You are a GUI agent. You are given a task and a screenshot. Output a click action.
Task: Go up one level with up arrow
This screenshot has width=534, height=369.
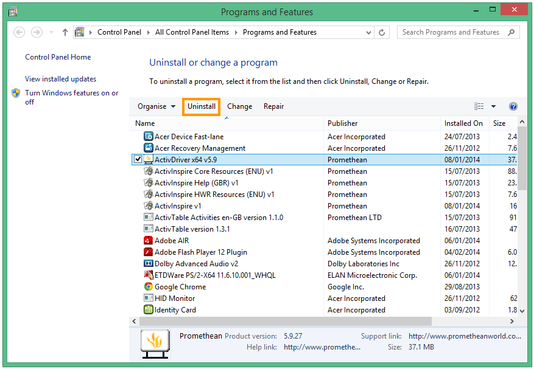(x=65, y=32)
